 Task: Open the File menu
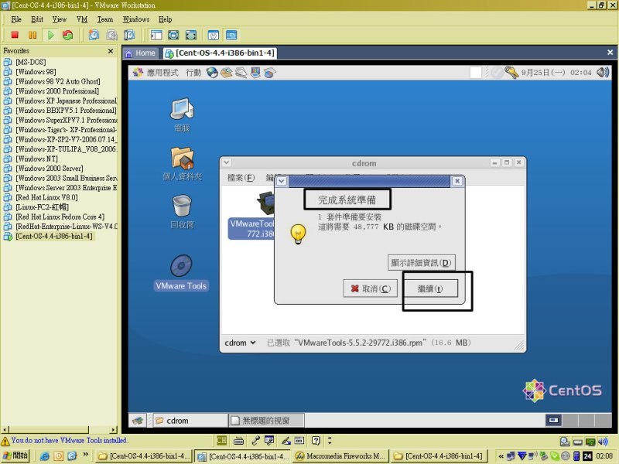pos(16,19)
